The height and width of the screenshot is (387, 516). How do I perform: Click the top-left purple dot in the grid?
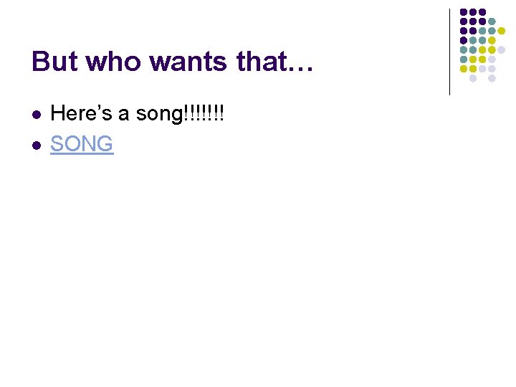[x=464, y=12]
